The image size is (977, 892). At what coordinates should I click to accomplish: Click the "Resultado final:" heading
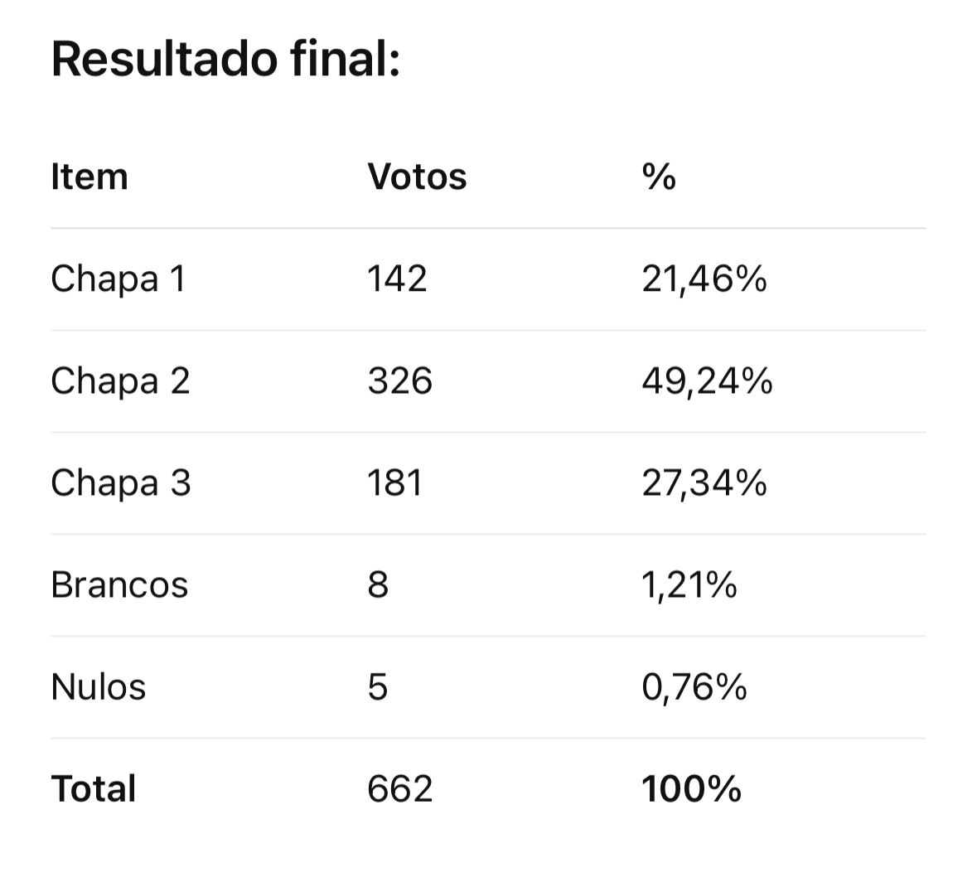(225, 60)
